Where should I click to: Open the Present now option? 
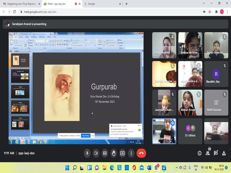coord(122,153)
